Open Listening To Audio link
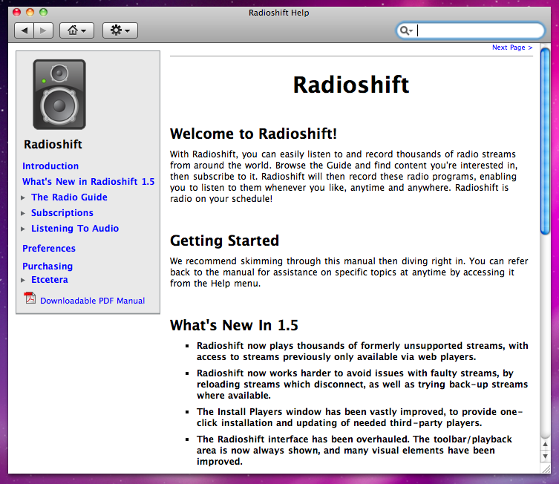Image resolution: width=559 pixels, height=484 pixels. (75, 229)
